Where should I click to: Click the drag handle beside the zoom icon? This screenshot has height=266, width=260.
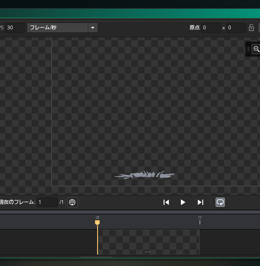click(248, 49)
